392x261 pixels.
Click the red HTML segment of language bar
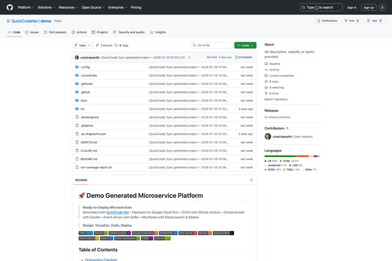[302, 156]
